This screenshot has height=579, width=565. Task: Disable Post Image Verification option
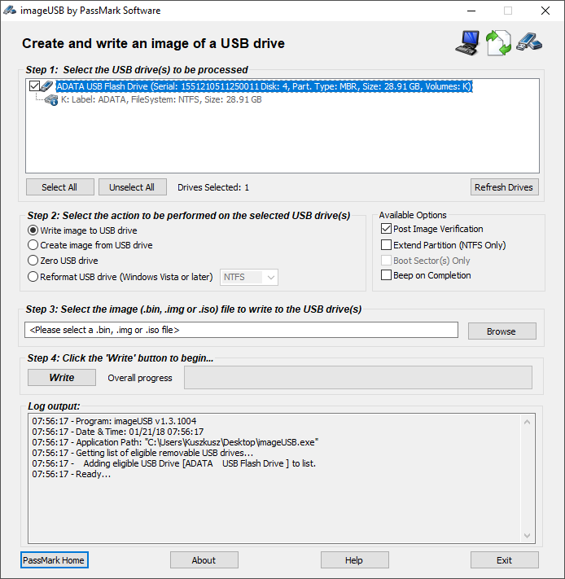coord(386,229)
